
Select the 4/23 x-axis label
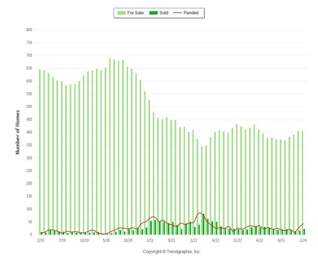[259, 240]
